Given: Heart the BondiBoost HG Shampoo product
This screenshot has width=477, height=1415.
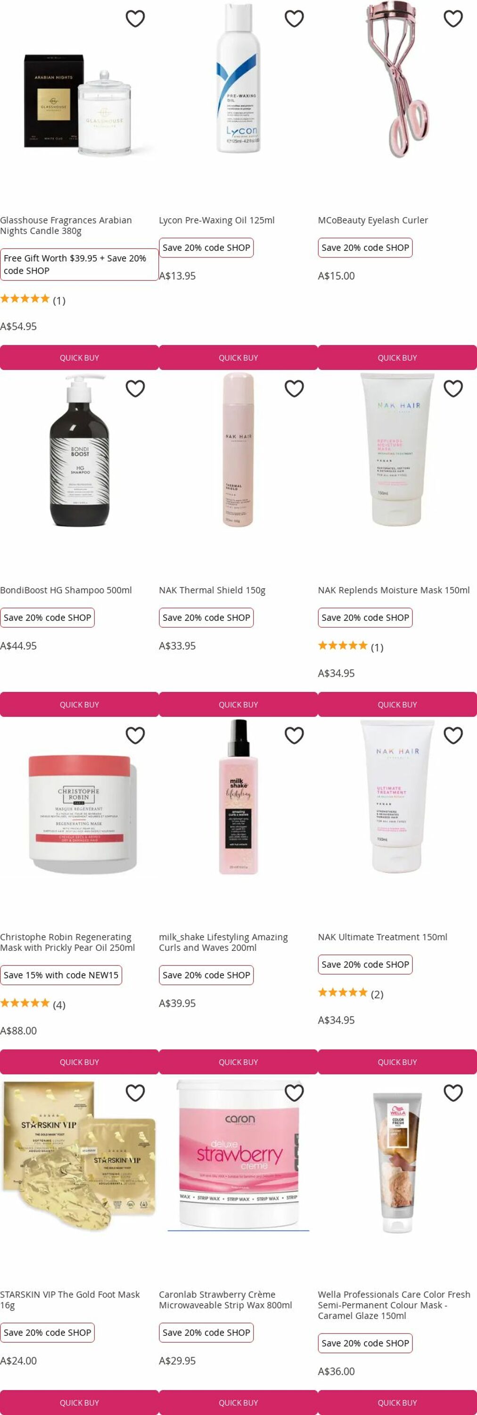Looking at the screenshot, I should (135, 388).
